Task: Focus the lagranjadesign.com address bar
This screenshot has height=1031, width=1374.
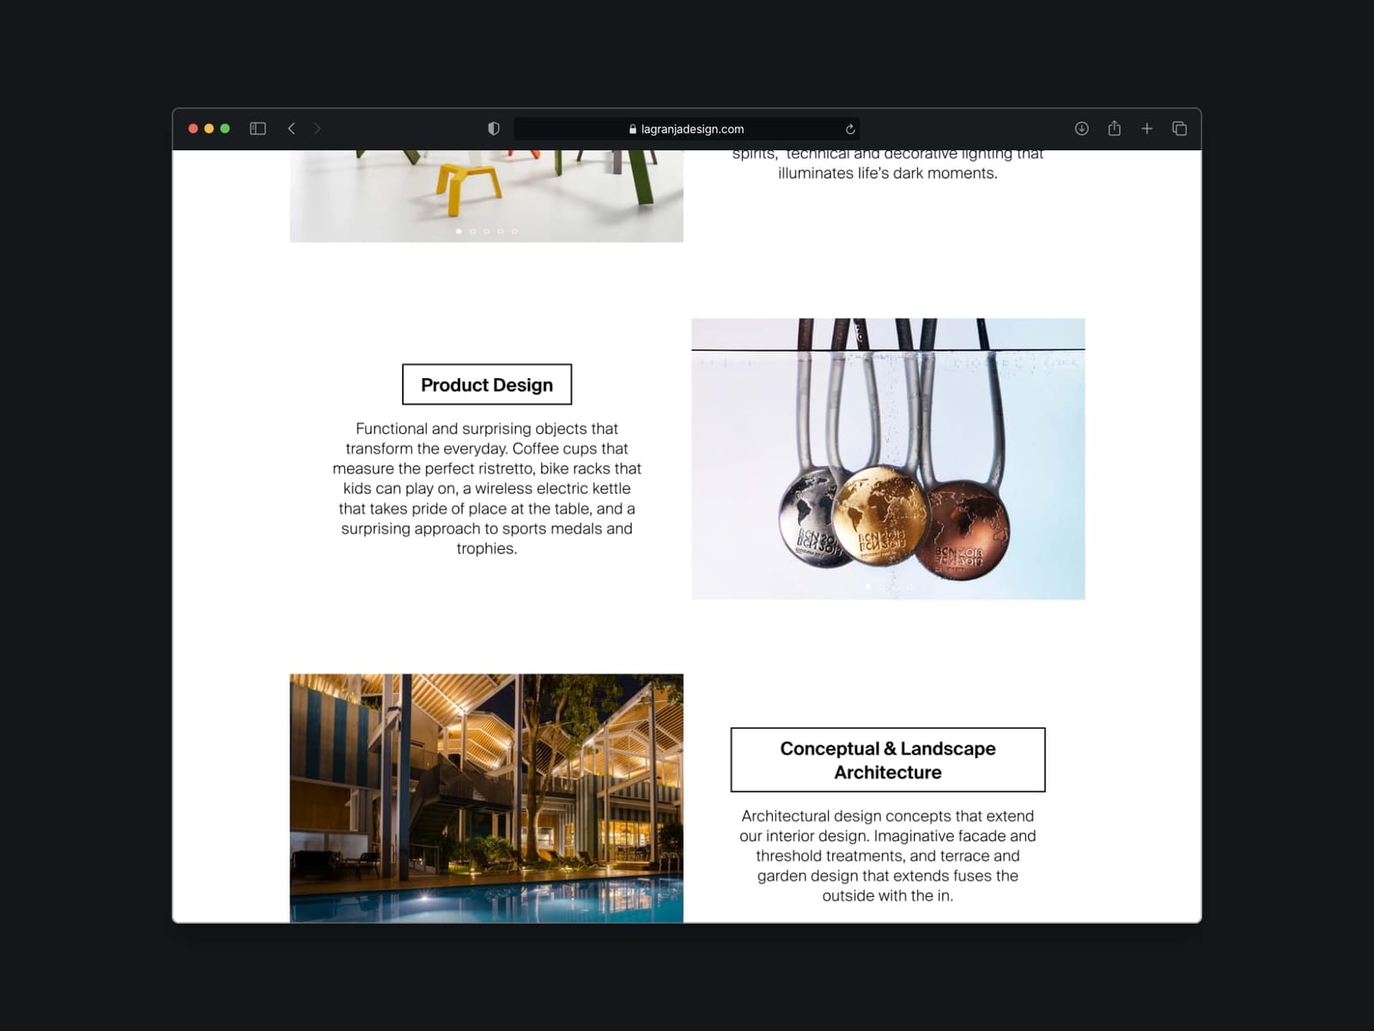Action: pyautogui.click(x=687, y=129)
